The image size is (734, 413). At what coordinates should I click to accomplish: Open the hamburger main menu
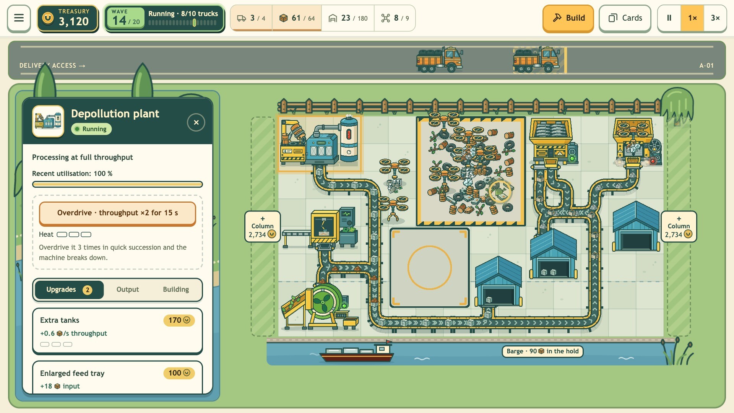click(x=19, y=18)
